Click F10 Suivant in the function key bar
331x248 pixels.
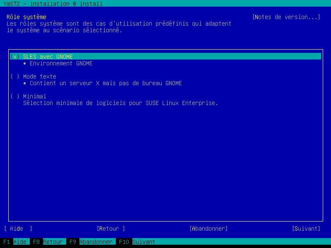point(137,242)
